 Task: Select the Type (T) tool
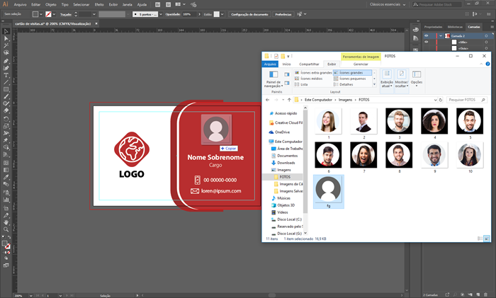point(6,75)
